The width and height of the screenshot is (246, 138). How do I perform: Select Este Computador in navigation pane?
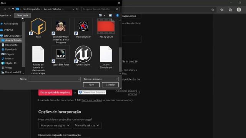point(12,36)
